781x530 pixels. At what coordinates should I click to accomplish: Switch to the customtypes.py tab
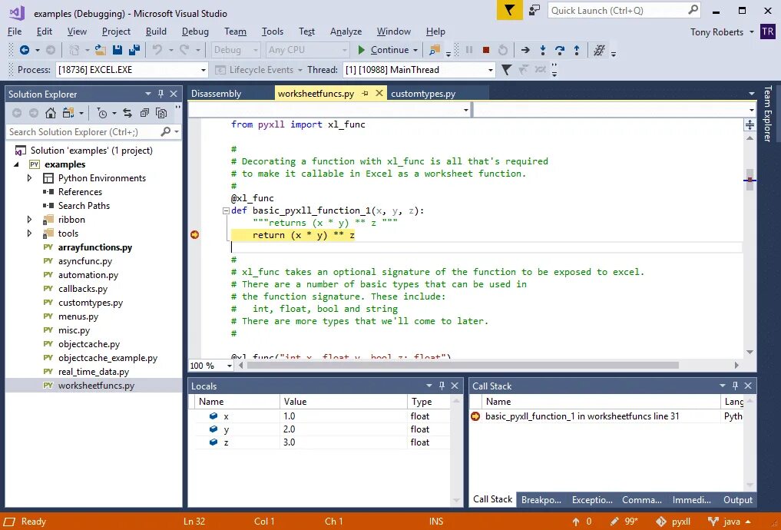423,94
